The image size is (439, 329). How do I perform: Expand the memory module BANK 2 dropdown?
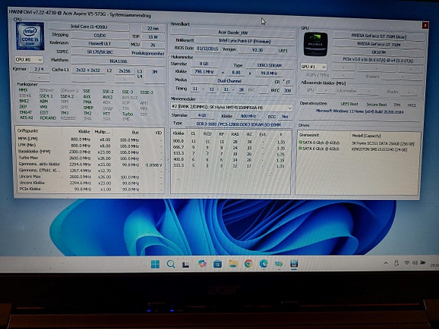231,108
